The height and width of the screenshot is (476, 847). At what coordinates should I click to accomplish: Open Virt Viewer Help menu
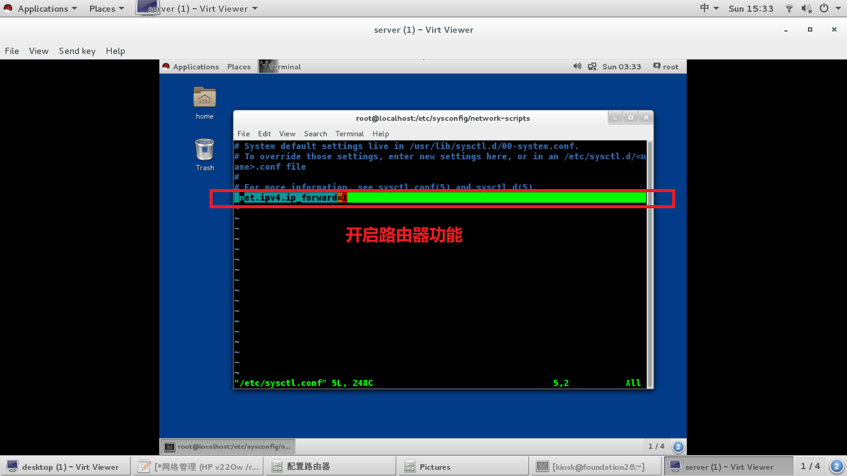[x=115, y=51]
